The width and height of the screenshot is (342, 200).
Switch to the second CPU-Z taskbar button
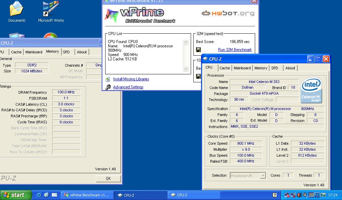[x=194, y=195]
